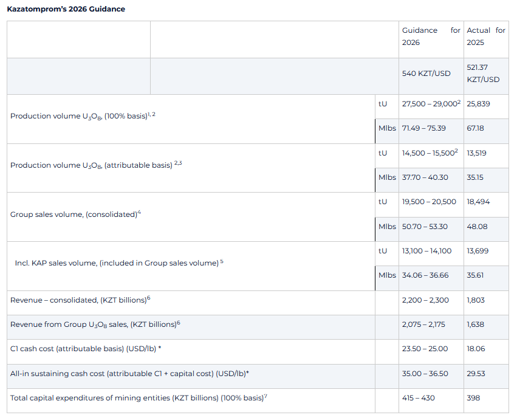Select the value 415 – 430

418,398
